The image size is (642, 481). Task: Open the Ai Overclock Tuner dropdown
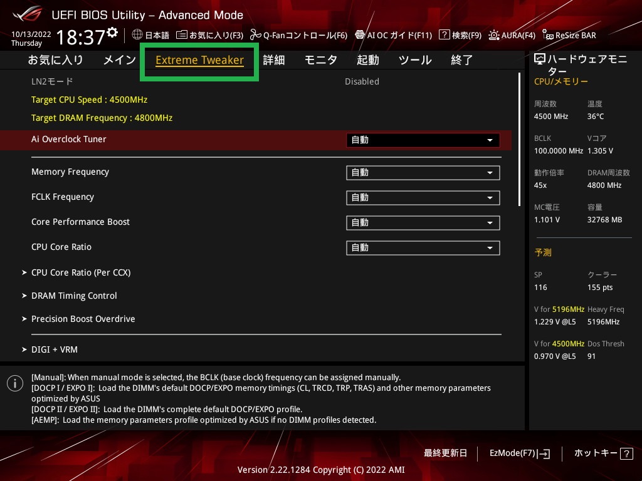point(423,140)
